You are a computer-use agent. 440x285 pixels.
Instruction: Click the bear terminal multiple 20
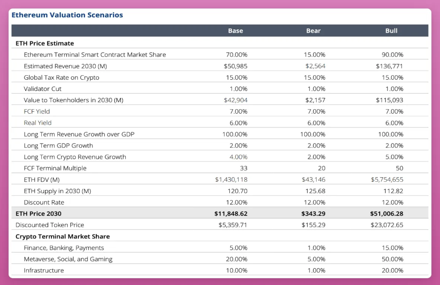[x=321, y=168]
